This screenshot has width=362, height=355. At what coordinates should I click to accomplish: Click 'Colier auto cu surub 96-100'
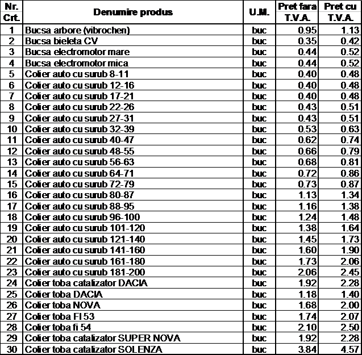coord(82,217)
